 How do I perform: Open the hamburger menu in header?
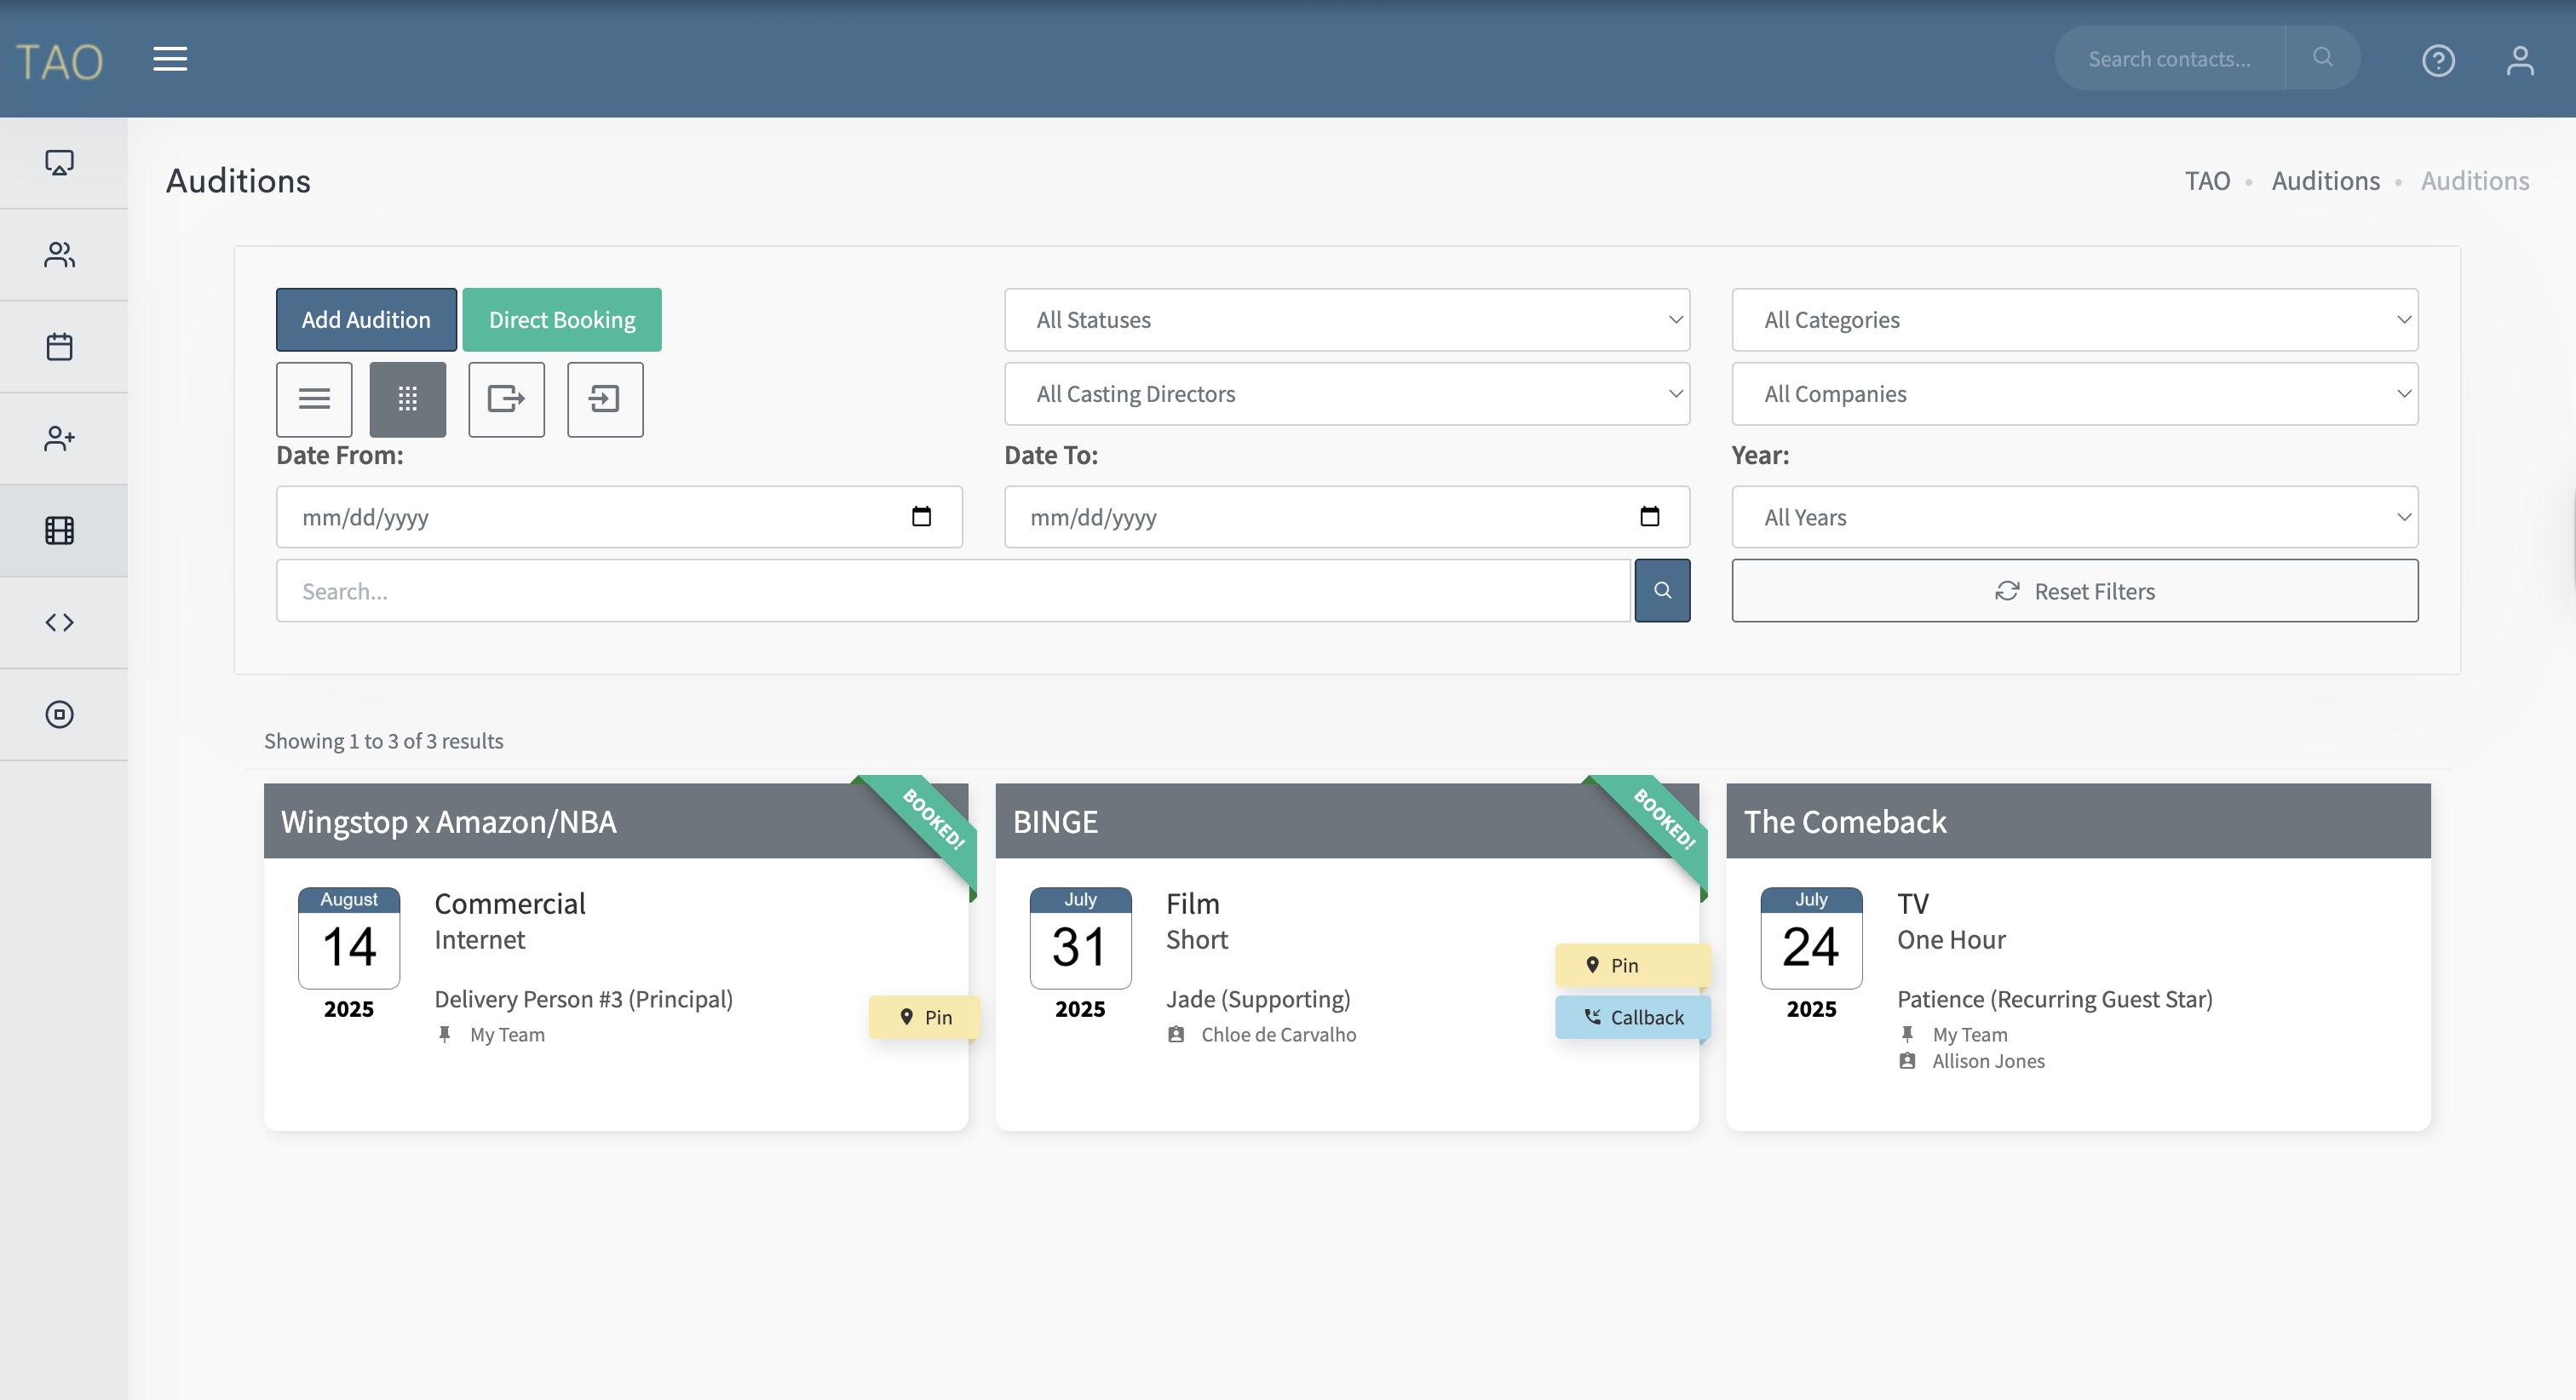pos(170,59)
